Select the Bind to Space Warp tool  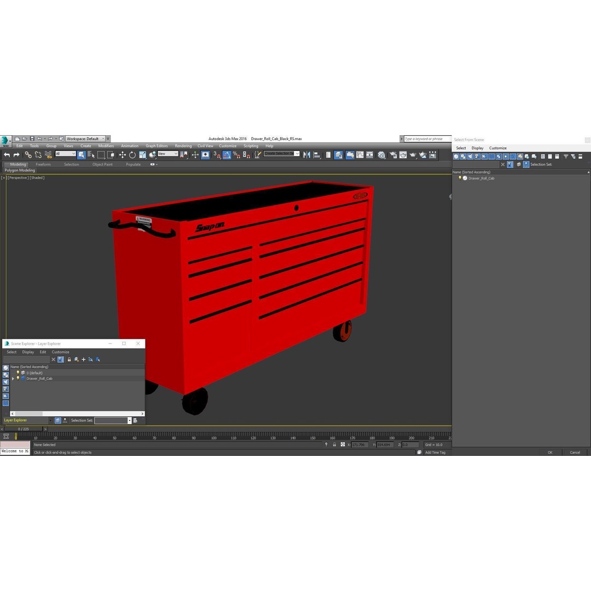click(48, 154)
